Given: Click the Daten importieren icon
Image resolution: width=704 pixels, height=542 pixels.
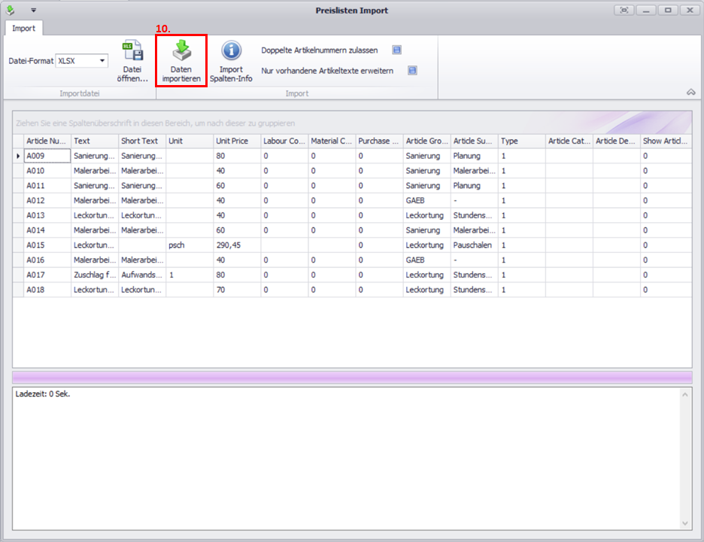Looking at the screenshot, I should click(x=181, y=51).
